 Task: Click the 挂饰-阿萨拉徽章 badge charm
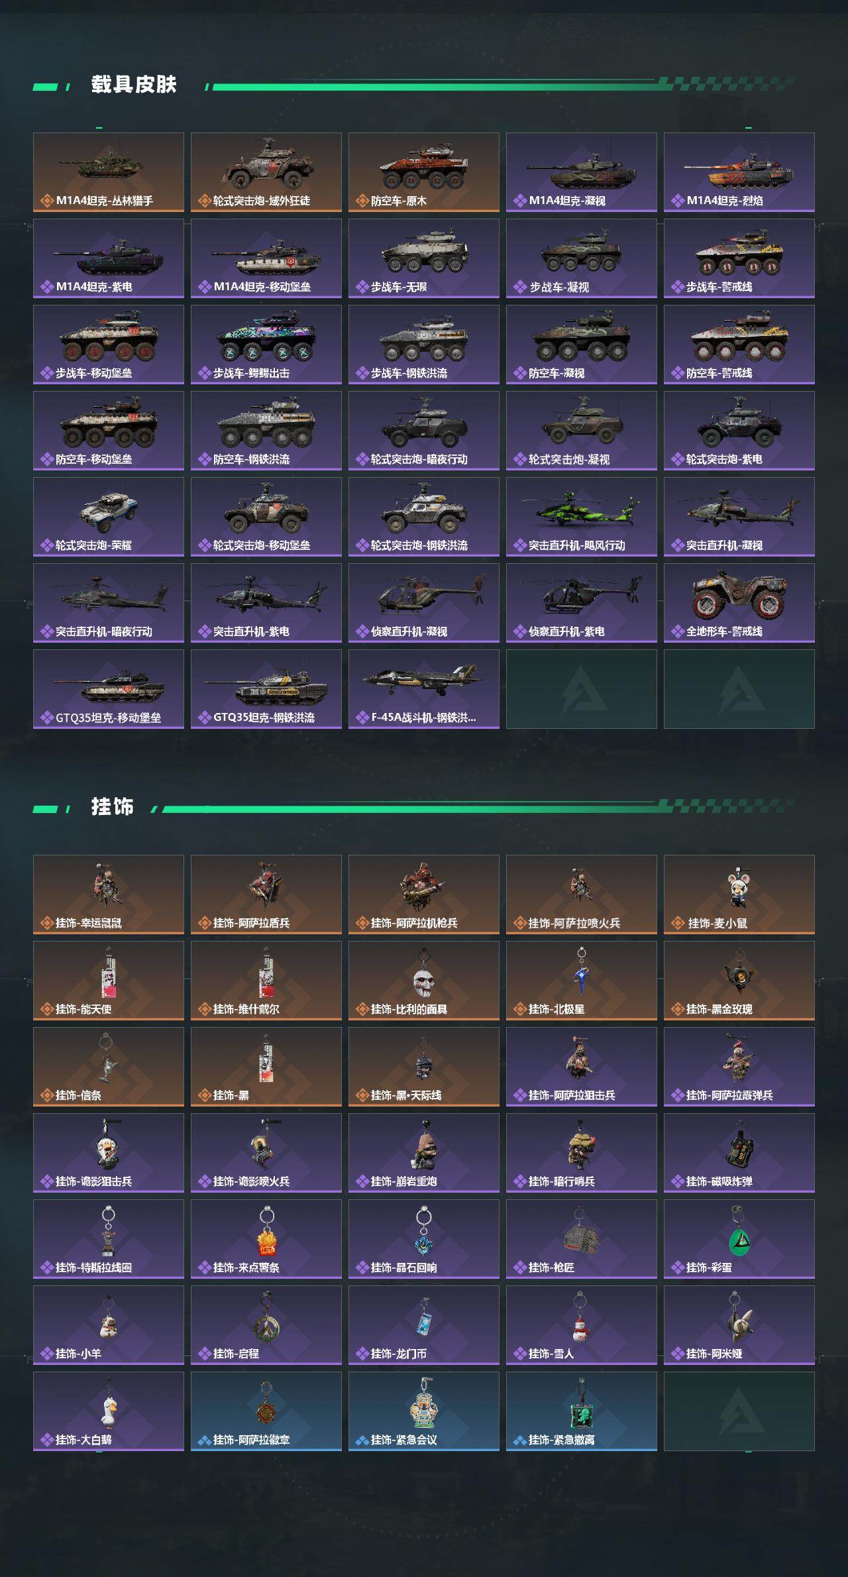(266, 1411)
